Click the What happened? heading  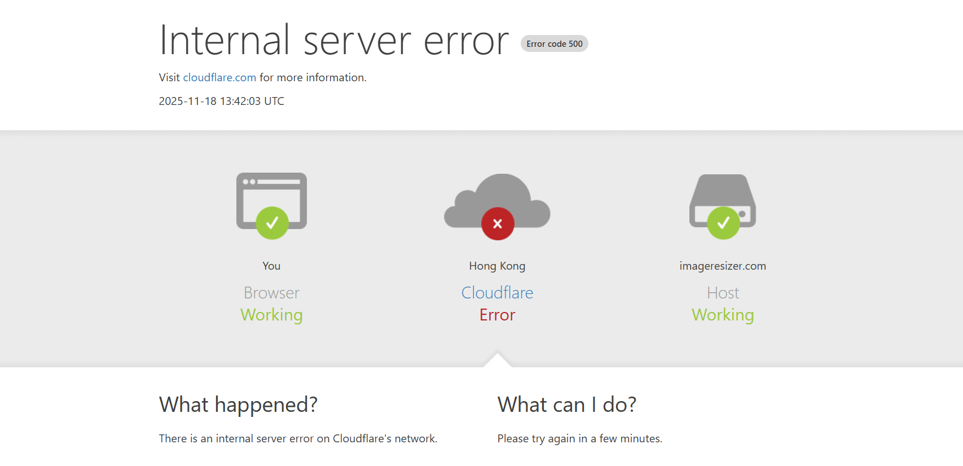coord(238,405)
